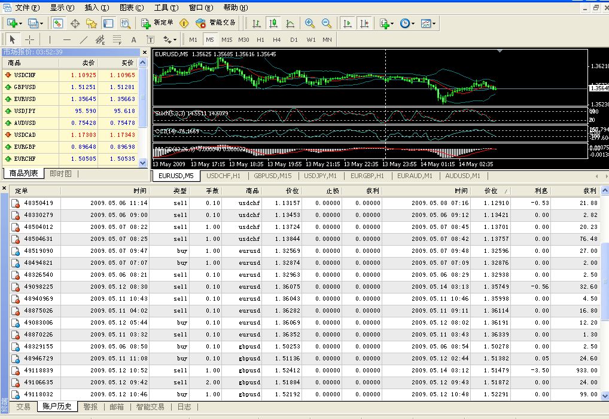Viewport: 609px width, 419px height.
Task: Click the 智能交易 expert advisors button
Action: (x=215, y=23)
